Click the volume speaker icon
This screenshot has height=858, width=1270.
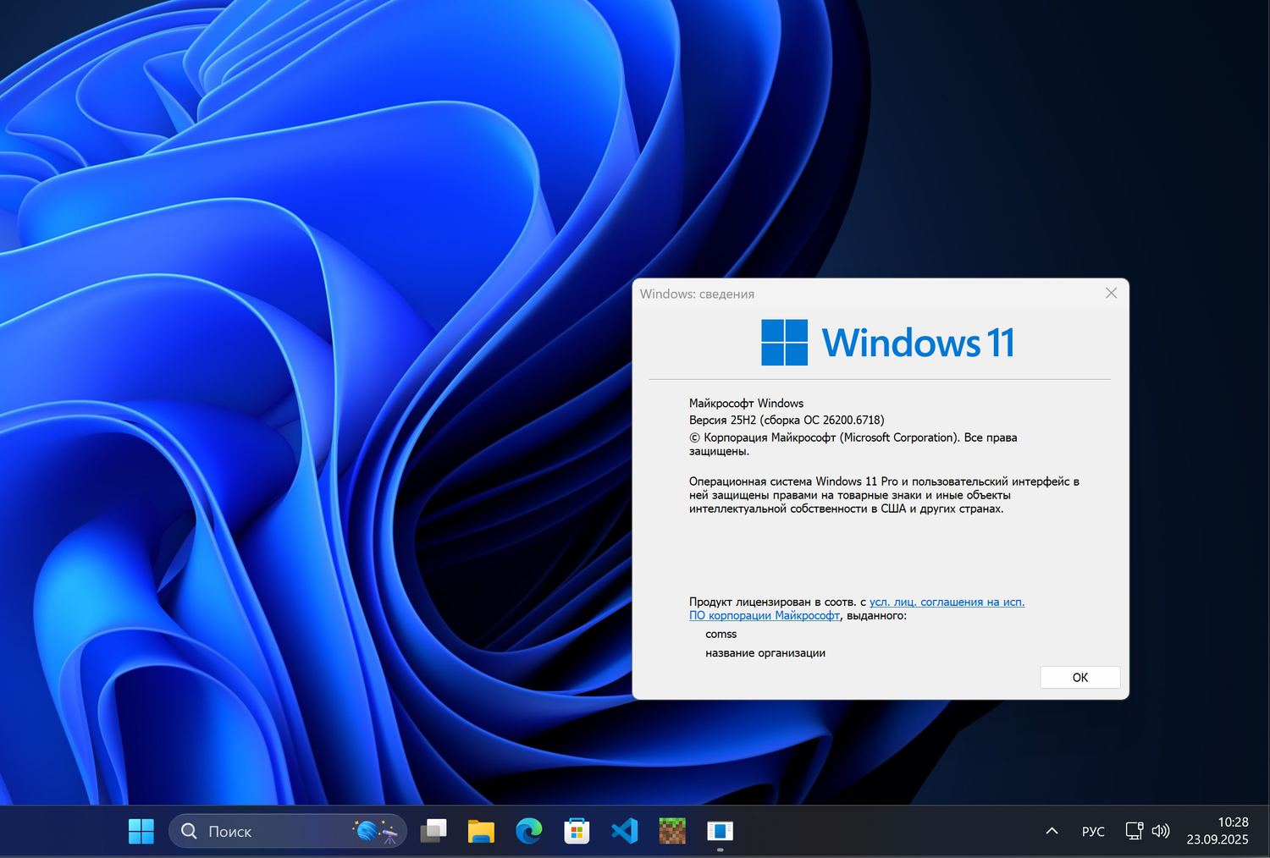coord(1161,832)
